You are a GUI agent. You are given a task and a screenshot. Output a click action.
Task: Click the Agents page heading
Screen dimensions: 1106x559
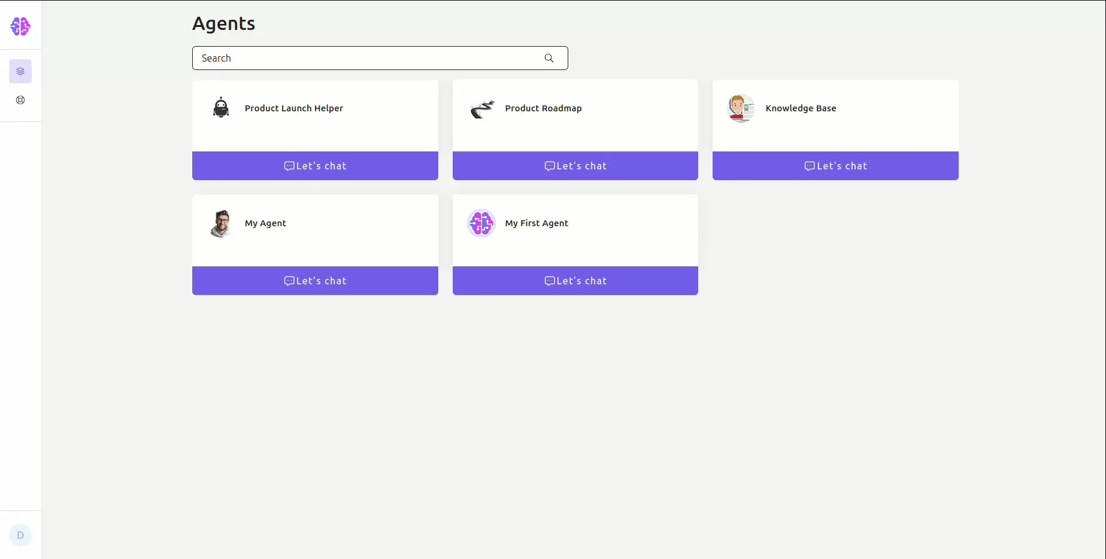[224, 23]
